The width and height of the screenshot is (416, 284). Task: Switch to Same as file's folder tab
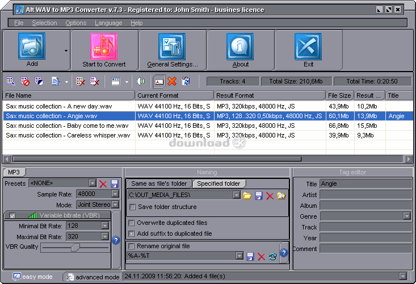pyautogui.click(x=159, y=183)
